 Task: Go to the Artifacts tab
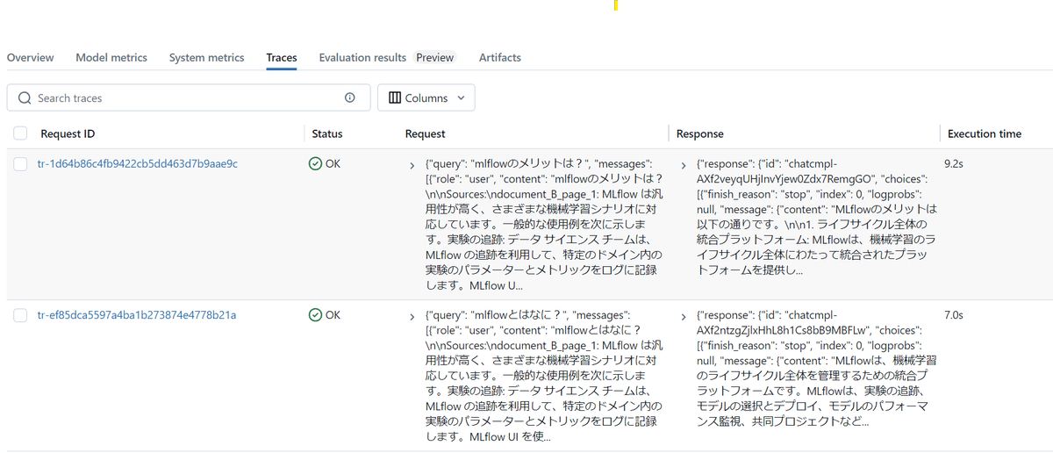[x=500, y=58]
